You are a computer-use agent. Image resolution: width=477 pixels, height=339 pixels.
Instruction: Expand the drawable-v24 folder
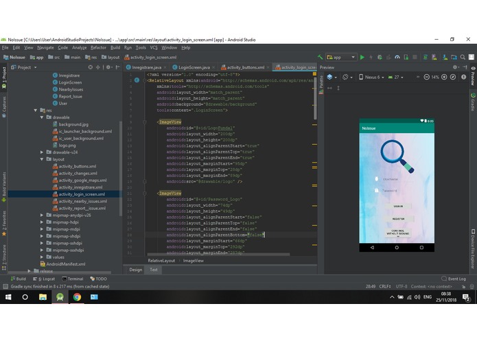[42, 152]
